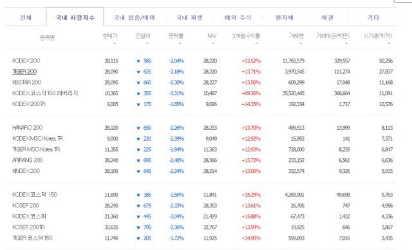The width and height of the screenshot is (412, 250).
Task: Sort by 3개월수익률 column header
Action: [246, 36]
